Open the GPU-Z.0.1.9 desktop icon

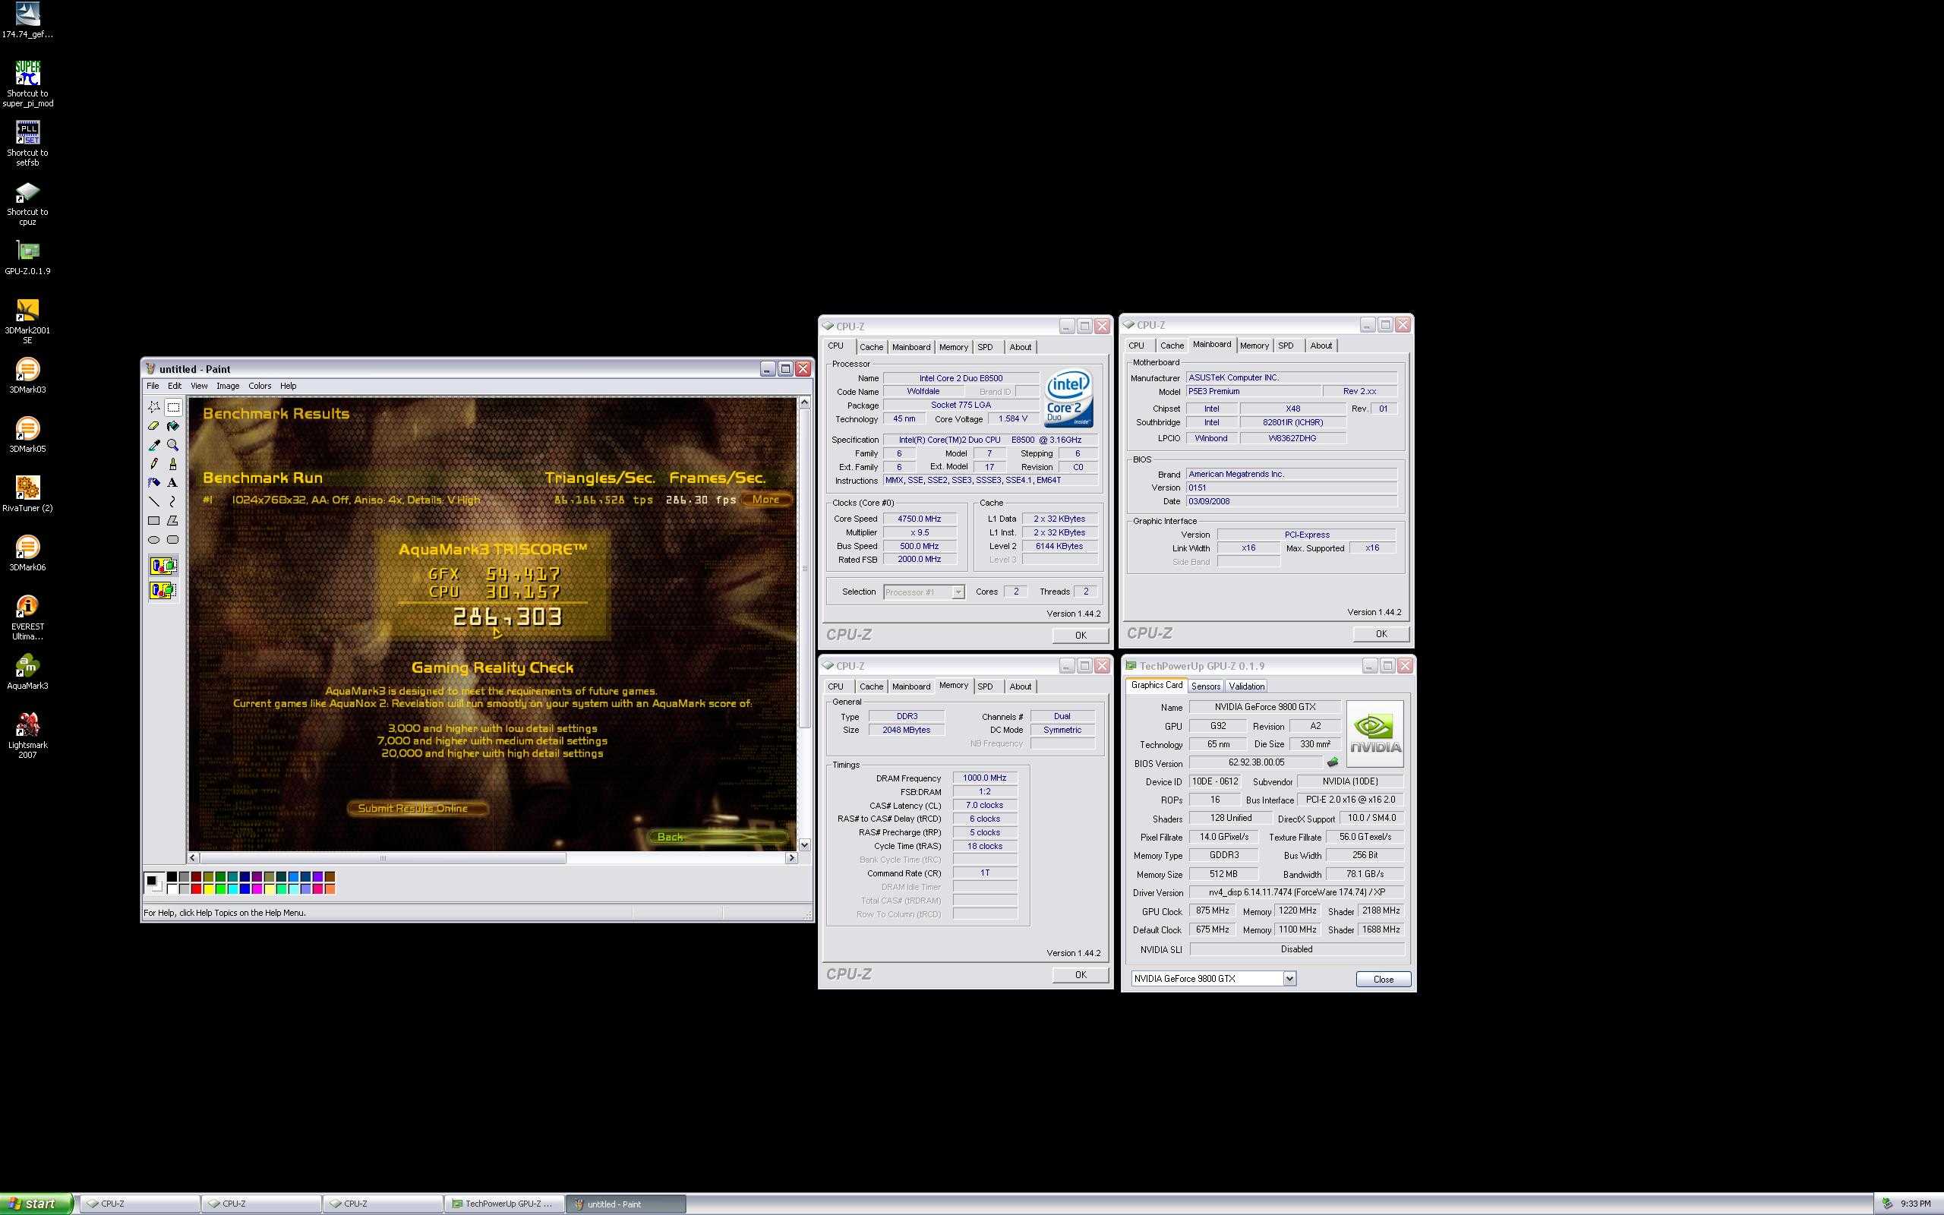point(27,257)
